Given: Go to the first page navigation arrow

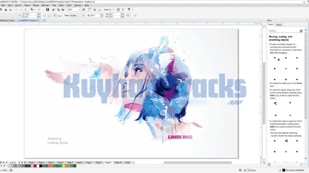Looking at the screenshot, I should click(x=2, y=163).
